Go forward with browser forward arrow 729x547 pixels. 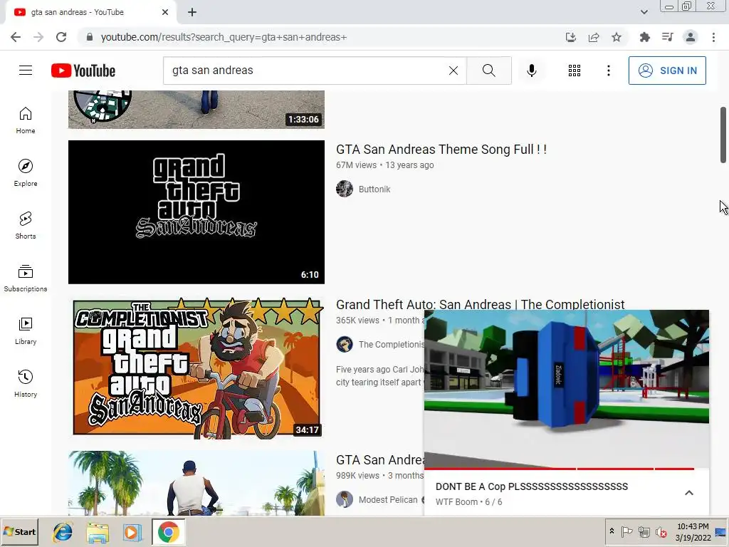(x=38, y=37)
